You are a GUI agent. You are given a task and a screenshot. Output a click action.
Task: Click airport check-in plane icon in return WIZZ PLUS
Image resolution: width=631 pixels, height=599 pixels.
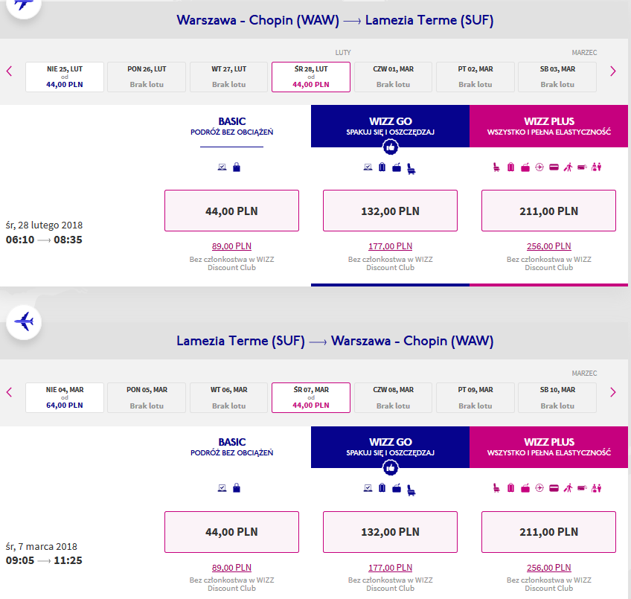click(x=539, y=488)
